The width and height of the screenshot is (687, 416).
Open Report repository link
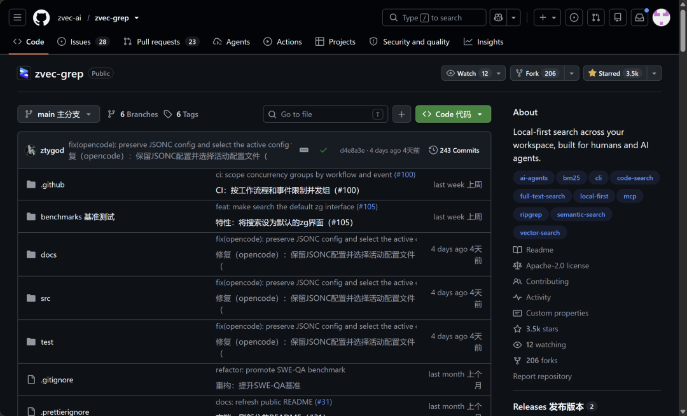pyautogui.click(x=542, y=376)
